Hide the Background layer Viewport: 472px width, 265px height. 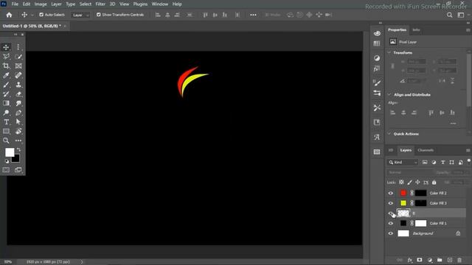(x=391, y=233)
